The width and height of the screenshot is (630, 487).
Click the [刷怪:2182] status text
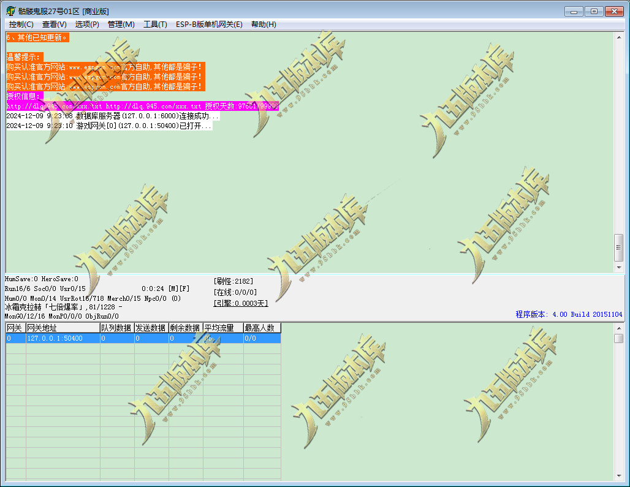point(233,281)
